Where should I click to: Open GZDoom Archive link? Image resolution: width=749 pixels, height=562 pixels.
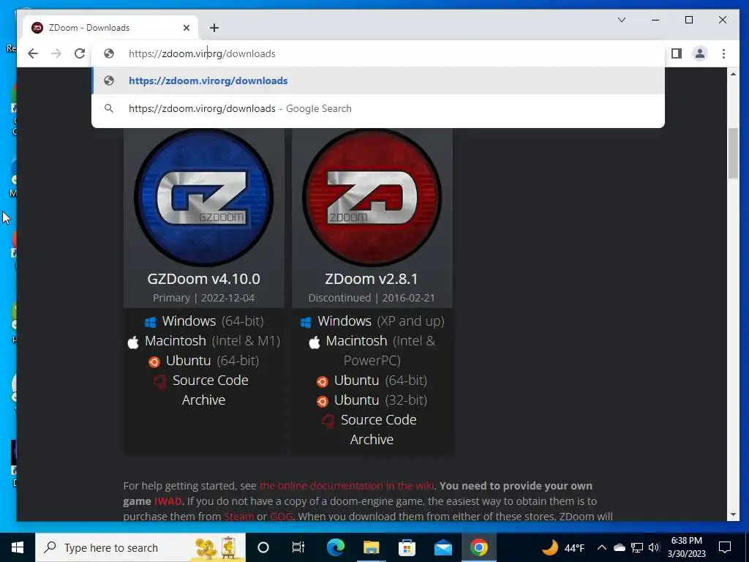click(203, 400)
